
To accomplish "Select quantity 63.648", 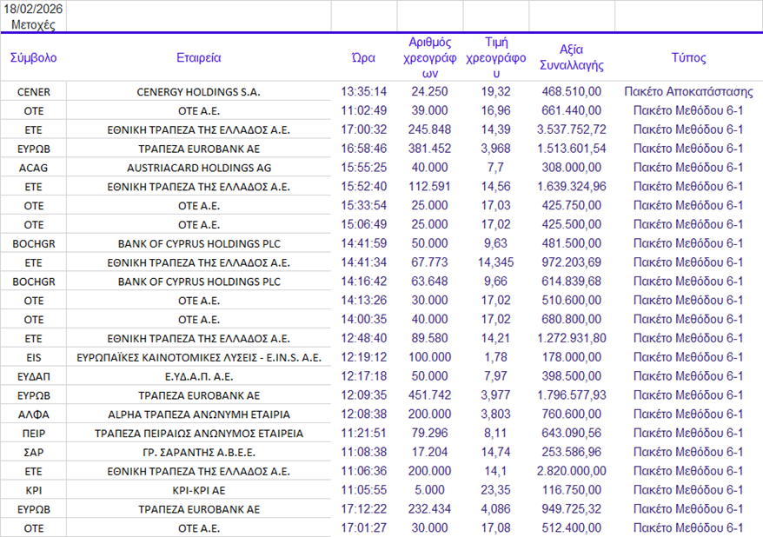I will click(429, 282).
